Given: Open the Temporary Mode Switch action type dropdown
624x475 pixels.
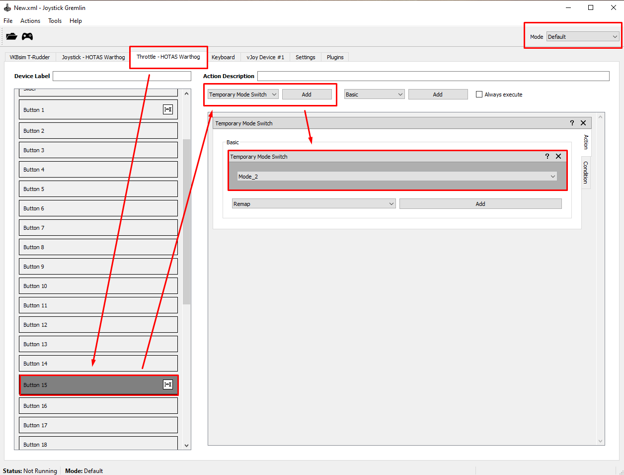Looking at the screenshot, I should point(243,95).
